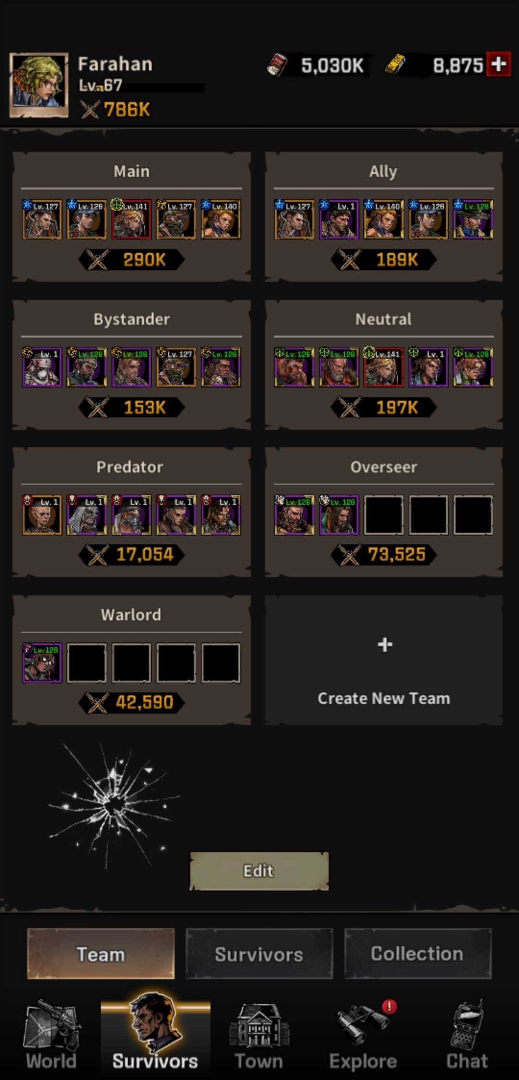Select the Ally team's Lv. 1 survivor

(339, 219)
